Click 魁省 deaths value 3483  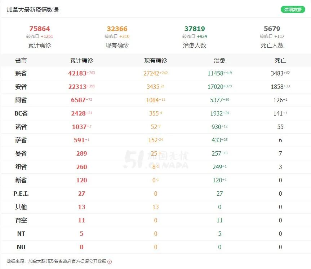coord(277,74)
